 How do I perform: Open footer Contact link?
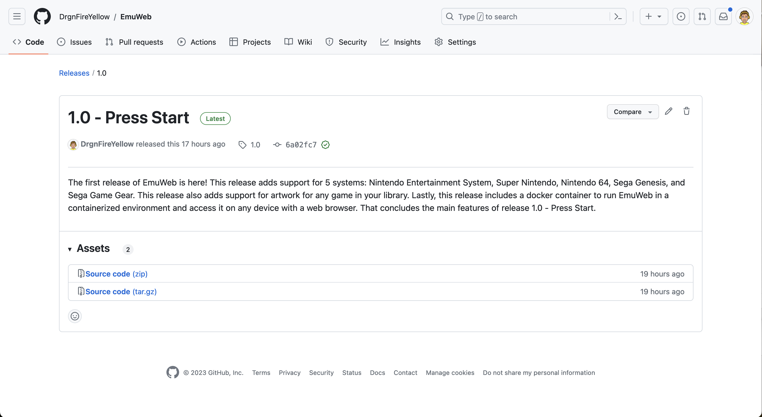(x=405, y=373)
